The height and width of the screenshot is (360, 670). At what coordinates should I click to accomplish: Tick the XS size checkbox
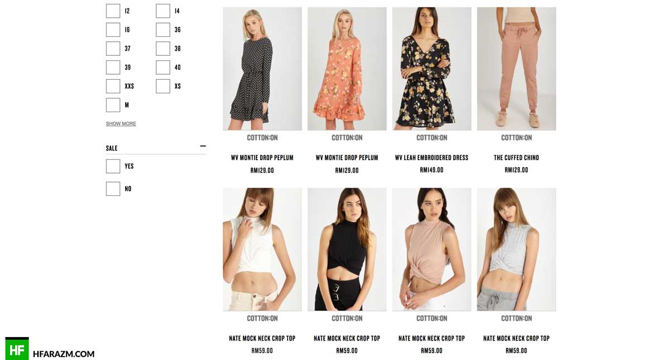click(163, 86)
